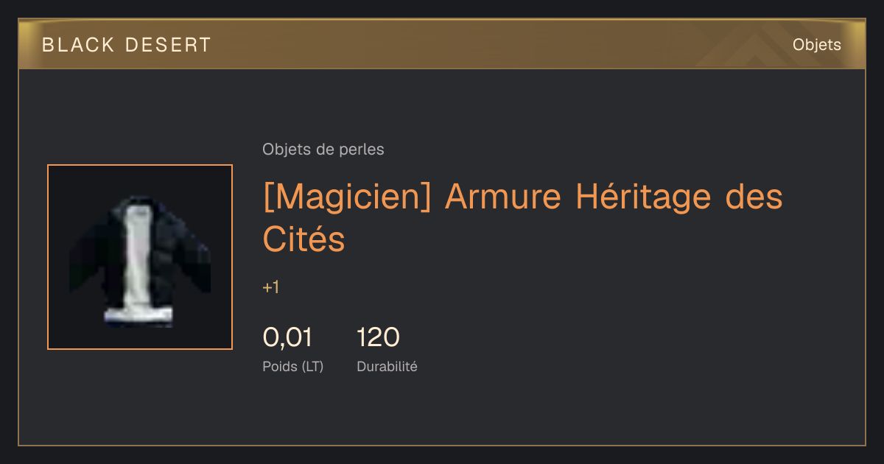This screenshot has width=884, height=464.
Task: Click the word Cités on the title's second line
Action: coord(304,239)
